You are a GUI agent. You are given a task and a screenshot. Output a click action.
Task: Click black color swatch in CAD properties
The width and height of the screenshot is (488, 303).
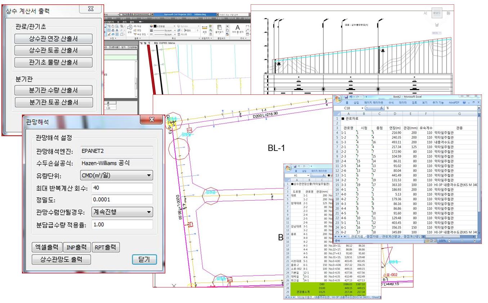[x=155, y=26]
